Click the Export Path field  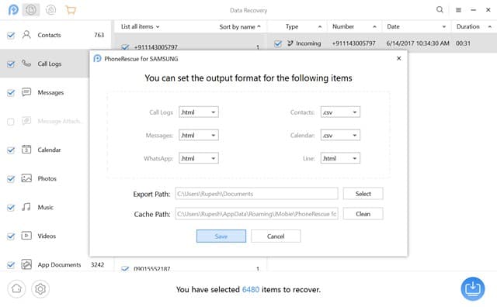click(256, 194)
